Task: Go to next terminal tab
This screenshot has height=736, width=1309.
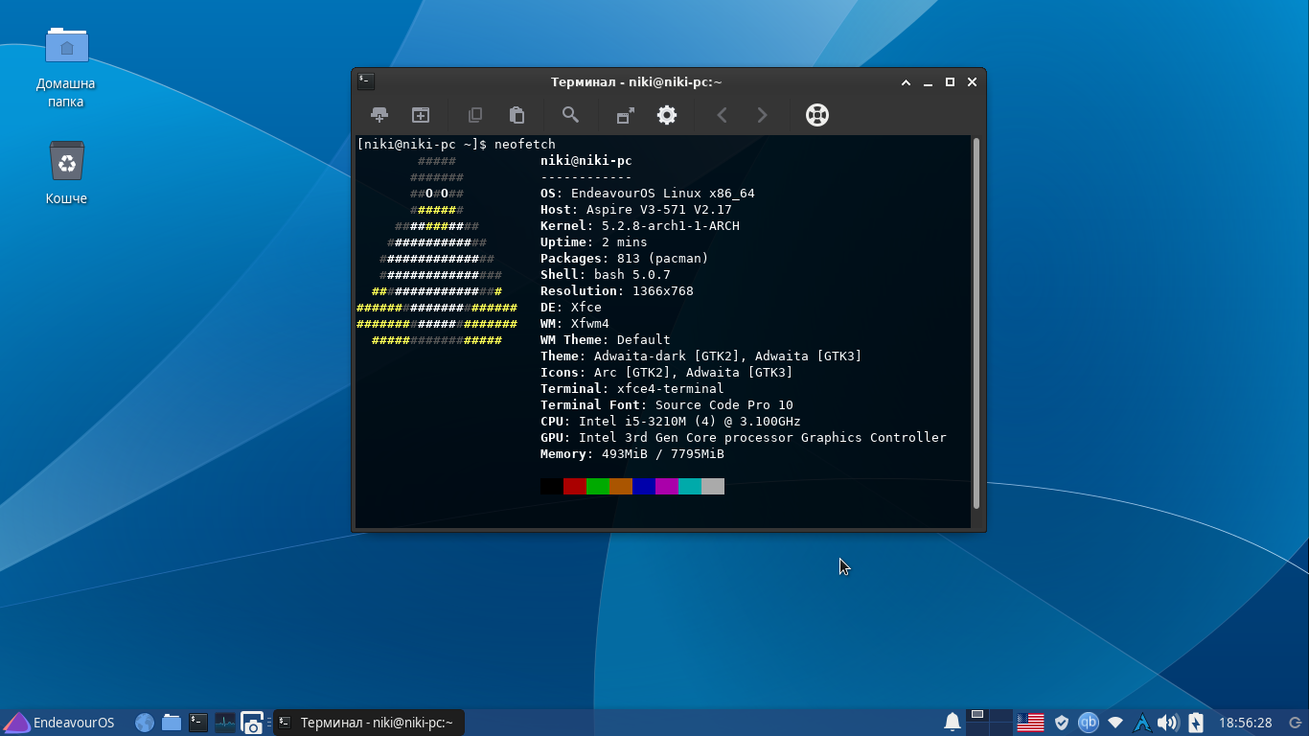Action: point(763,115)
